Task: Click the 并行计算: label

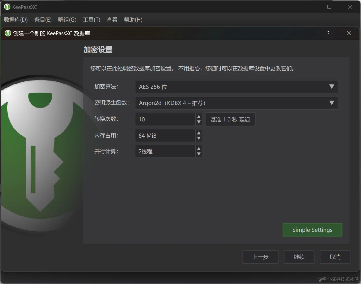Action: 106,151
